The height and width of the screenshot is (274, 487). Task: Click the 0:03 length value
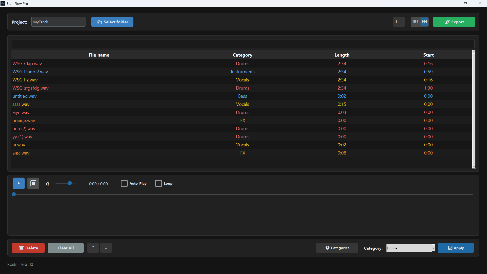342,112
